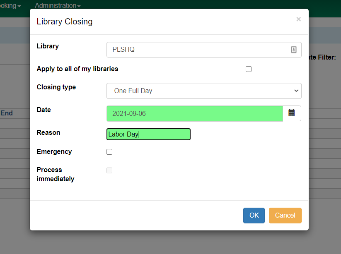
Task: Open the calendar date picker icon
Action: pyautogui.click(x=292, y=113)
